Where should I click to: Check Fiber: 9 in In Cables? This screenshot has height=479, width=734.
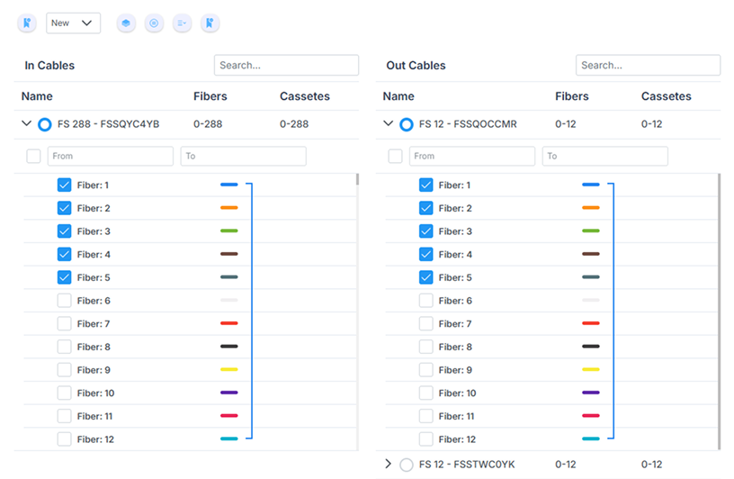[x=64, y=370]
